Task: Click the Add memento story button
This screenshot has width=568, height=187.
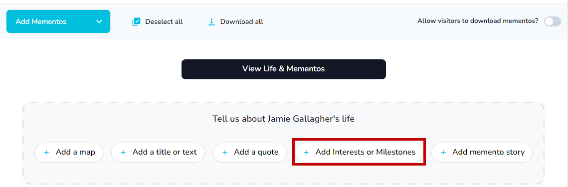Action: [x=482, y=153]
